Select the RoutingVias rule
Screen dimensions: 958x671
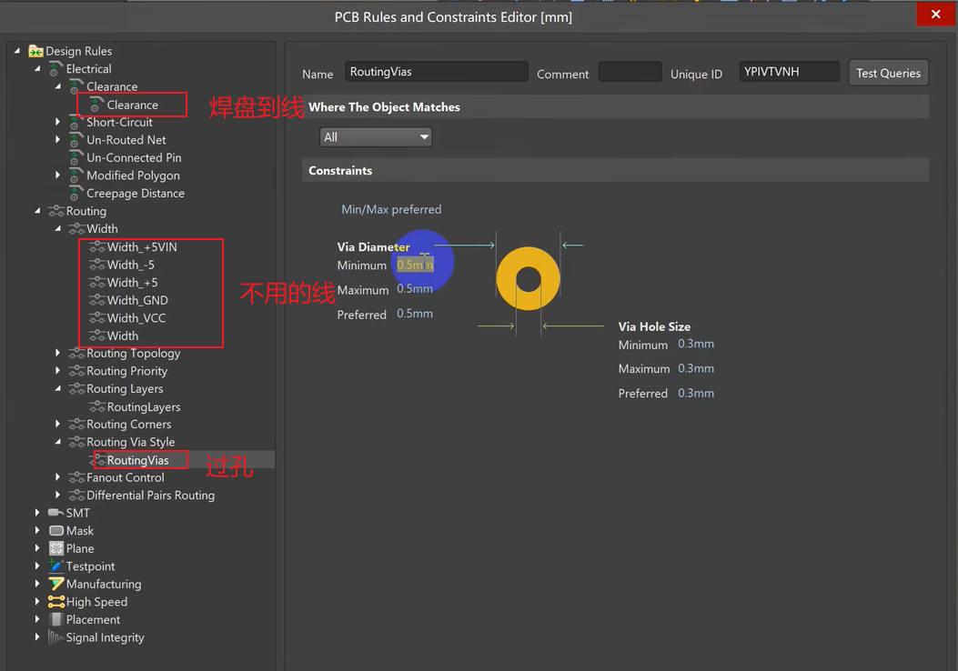pyautogui.click(x=137, y=460)
